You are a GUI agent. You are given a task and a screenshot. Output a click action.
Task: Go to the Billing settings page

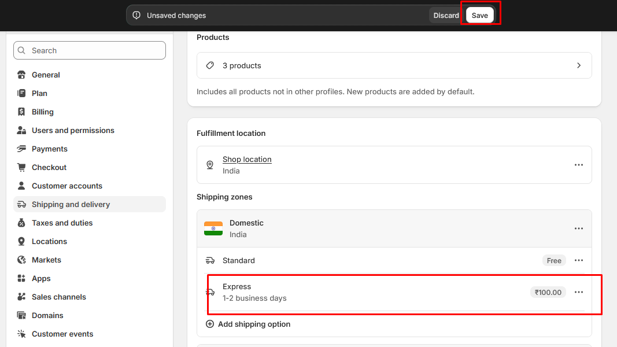(x=42, y=112)
